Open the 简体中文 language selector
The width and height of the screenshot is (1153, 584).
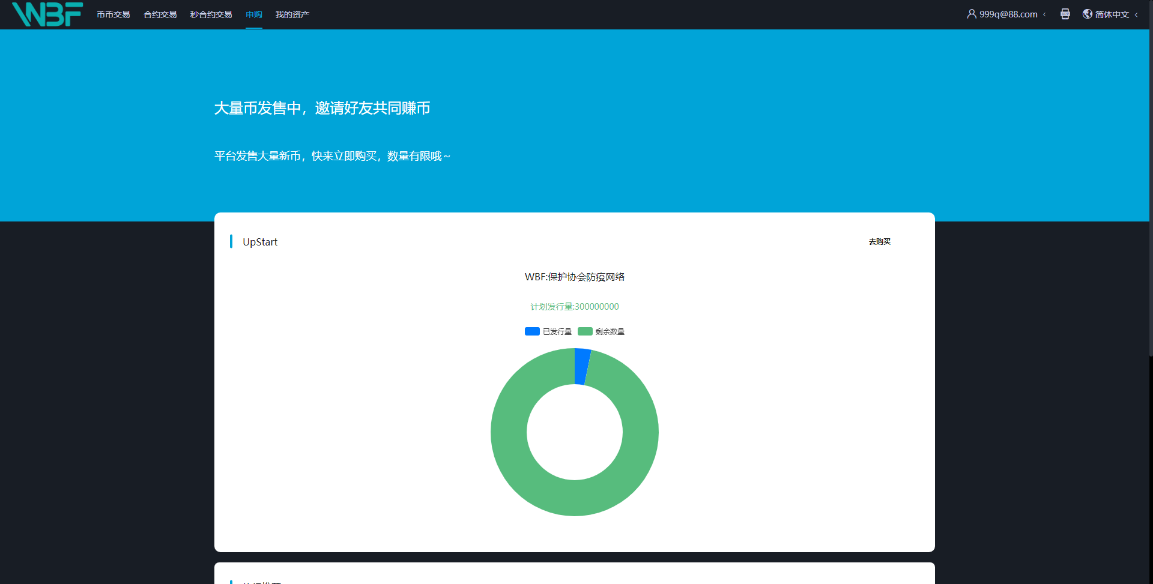point(1111,14)
